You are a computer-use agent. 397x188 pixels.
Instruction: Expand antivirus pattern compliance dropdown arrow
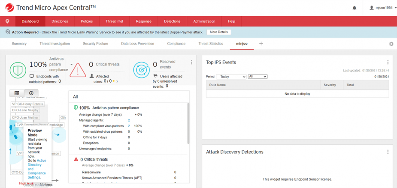click(72, 64)
